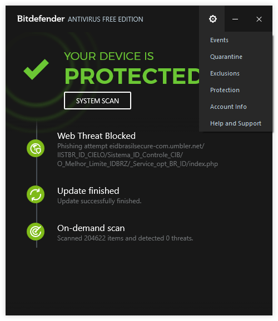Open Account Info
Screen dimensions: 278x321
229,107
